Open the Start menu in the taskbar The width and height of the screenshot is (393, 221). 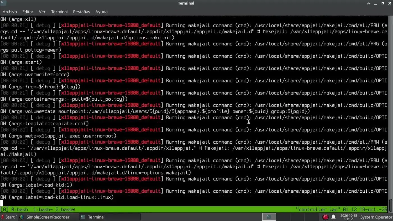(x=9, y=217)
